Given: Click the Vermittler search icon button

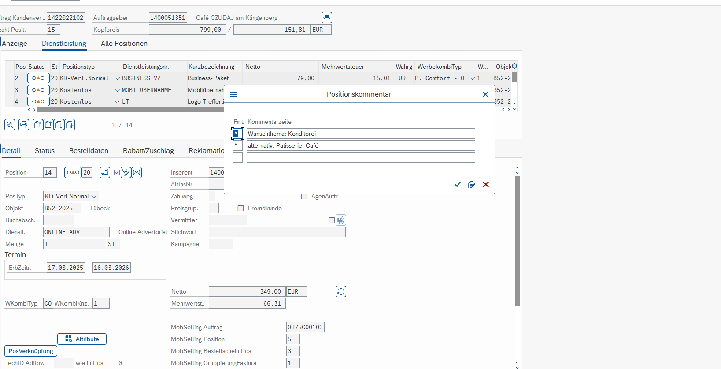Looking at the screenshot, I should tap(341, 220).
